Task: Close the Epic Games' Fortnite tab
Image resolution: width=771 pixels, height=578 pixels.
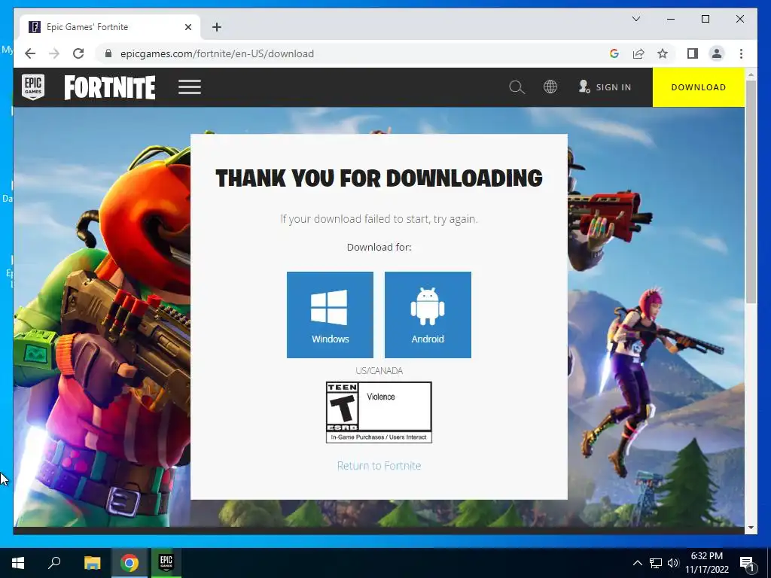Action: pos(187,27)
